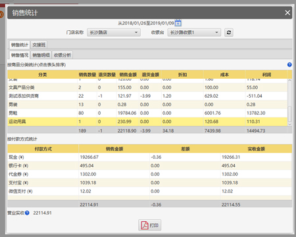The width and height of the screenshot is (296, 237).
Task: Select the 销售情况 sub-tab
Action: pos(20,55)
